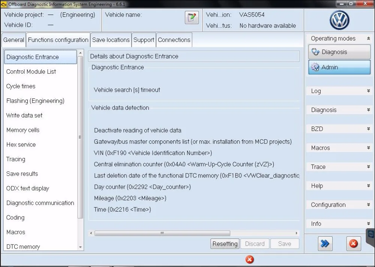The image size is (375, 267).
Task: Select Coding in the list
Action: [x=40, y=218]
